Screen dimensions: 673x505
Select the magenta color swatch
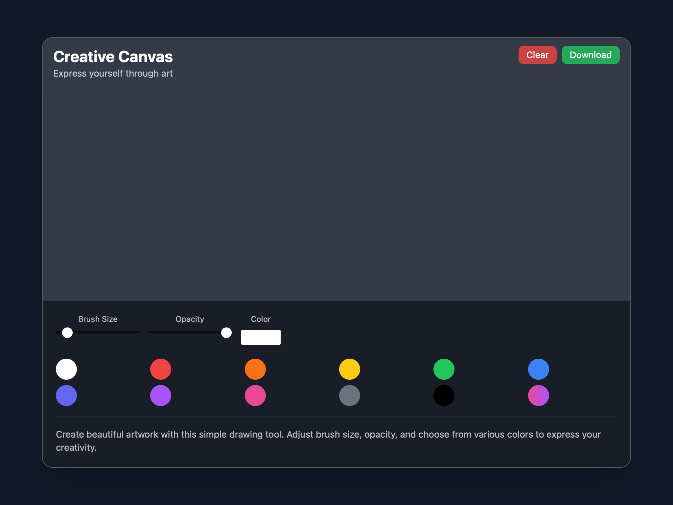point(538,396)
